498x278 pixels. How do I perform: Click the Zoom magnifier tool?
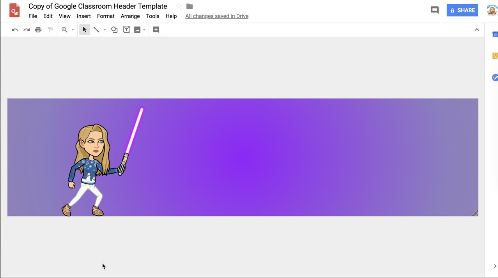(64, 30)
